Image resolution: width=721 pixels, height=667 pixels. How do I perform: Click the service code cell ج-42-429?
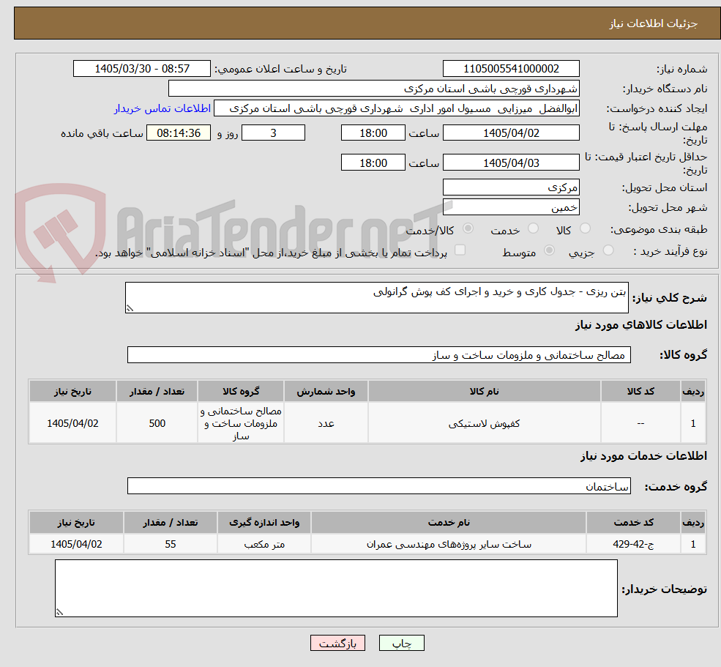click(x=633, y=544)
